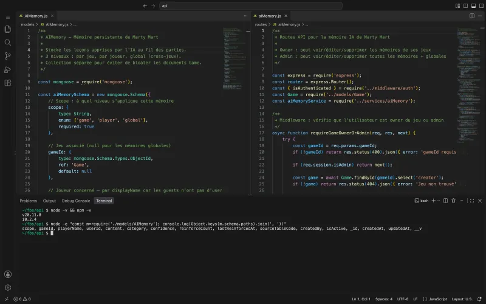Click the right editor minimap
The height and width of the screenshot is (304, 486).
coord(468,85)
